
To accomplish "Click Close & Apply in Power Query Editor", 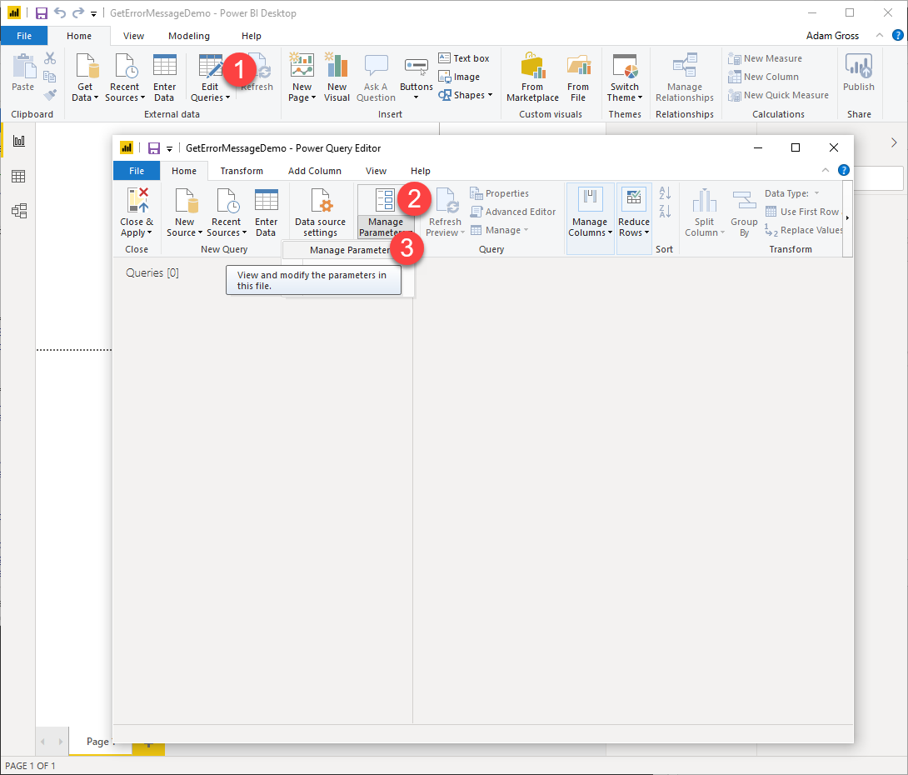I will (x=137, y=212).
